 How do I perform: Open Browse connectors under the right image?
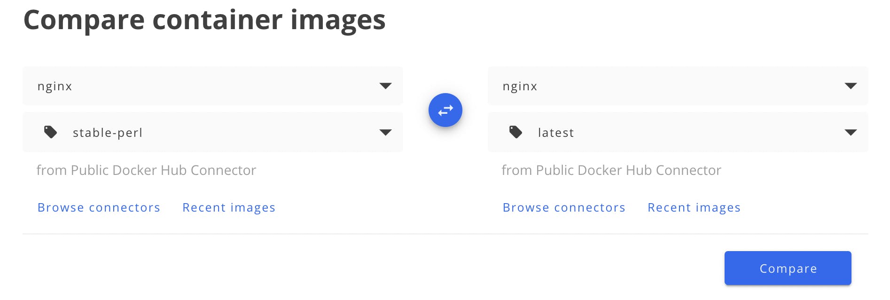click(x=564, y=207)
